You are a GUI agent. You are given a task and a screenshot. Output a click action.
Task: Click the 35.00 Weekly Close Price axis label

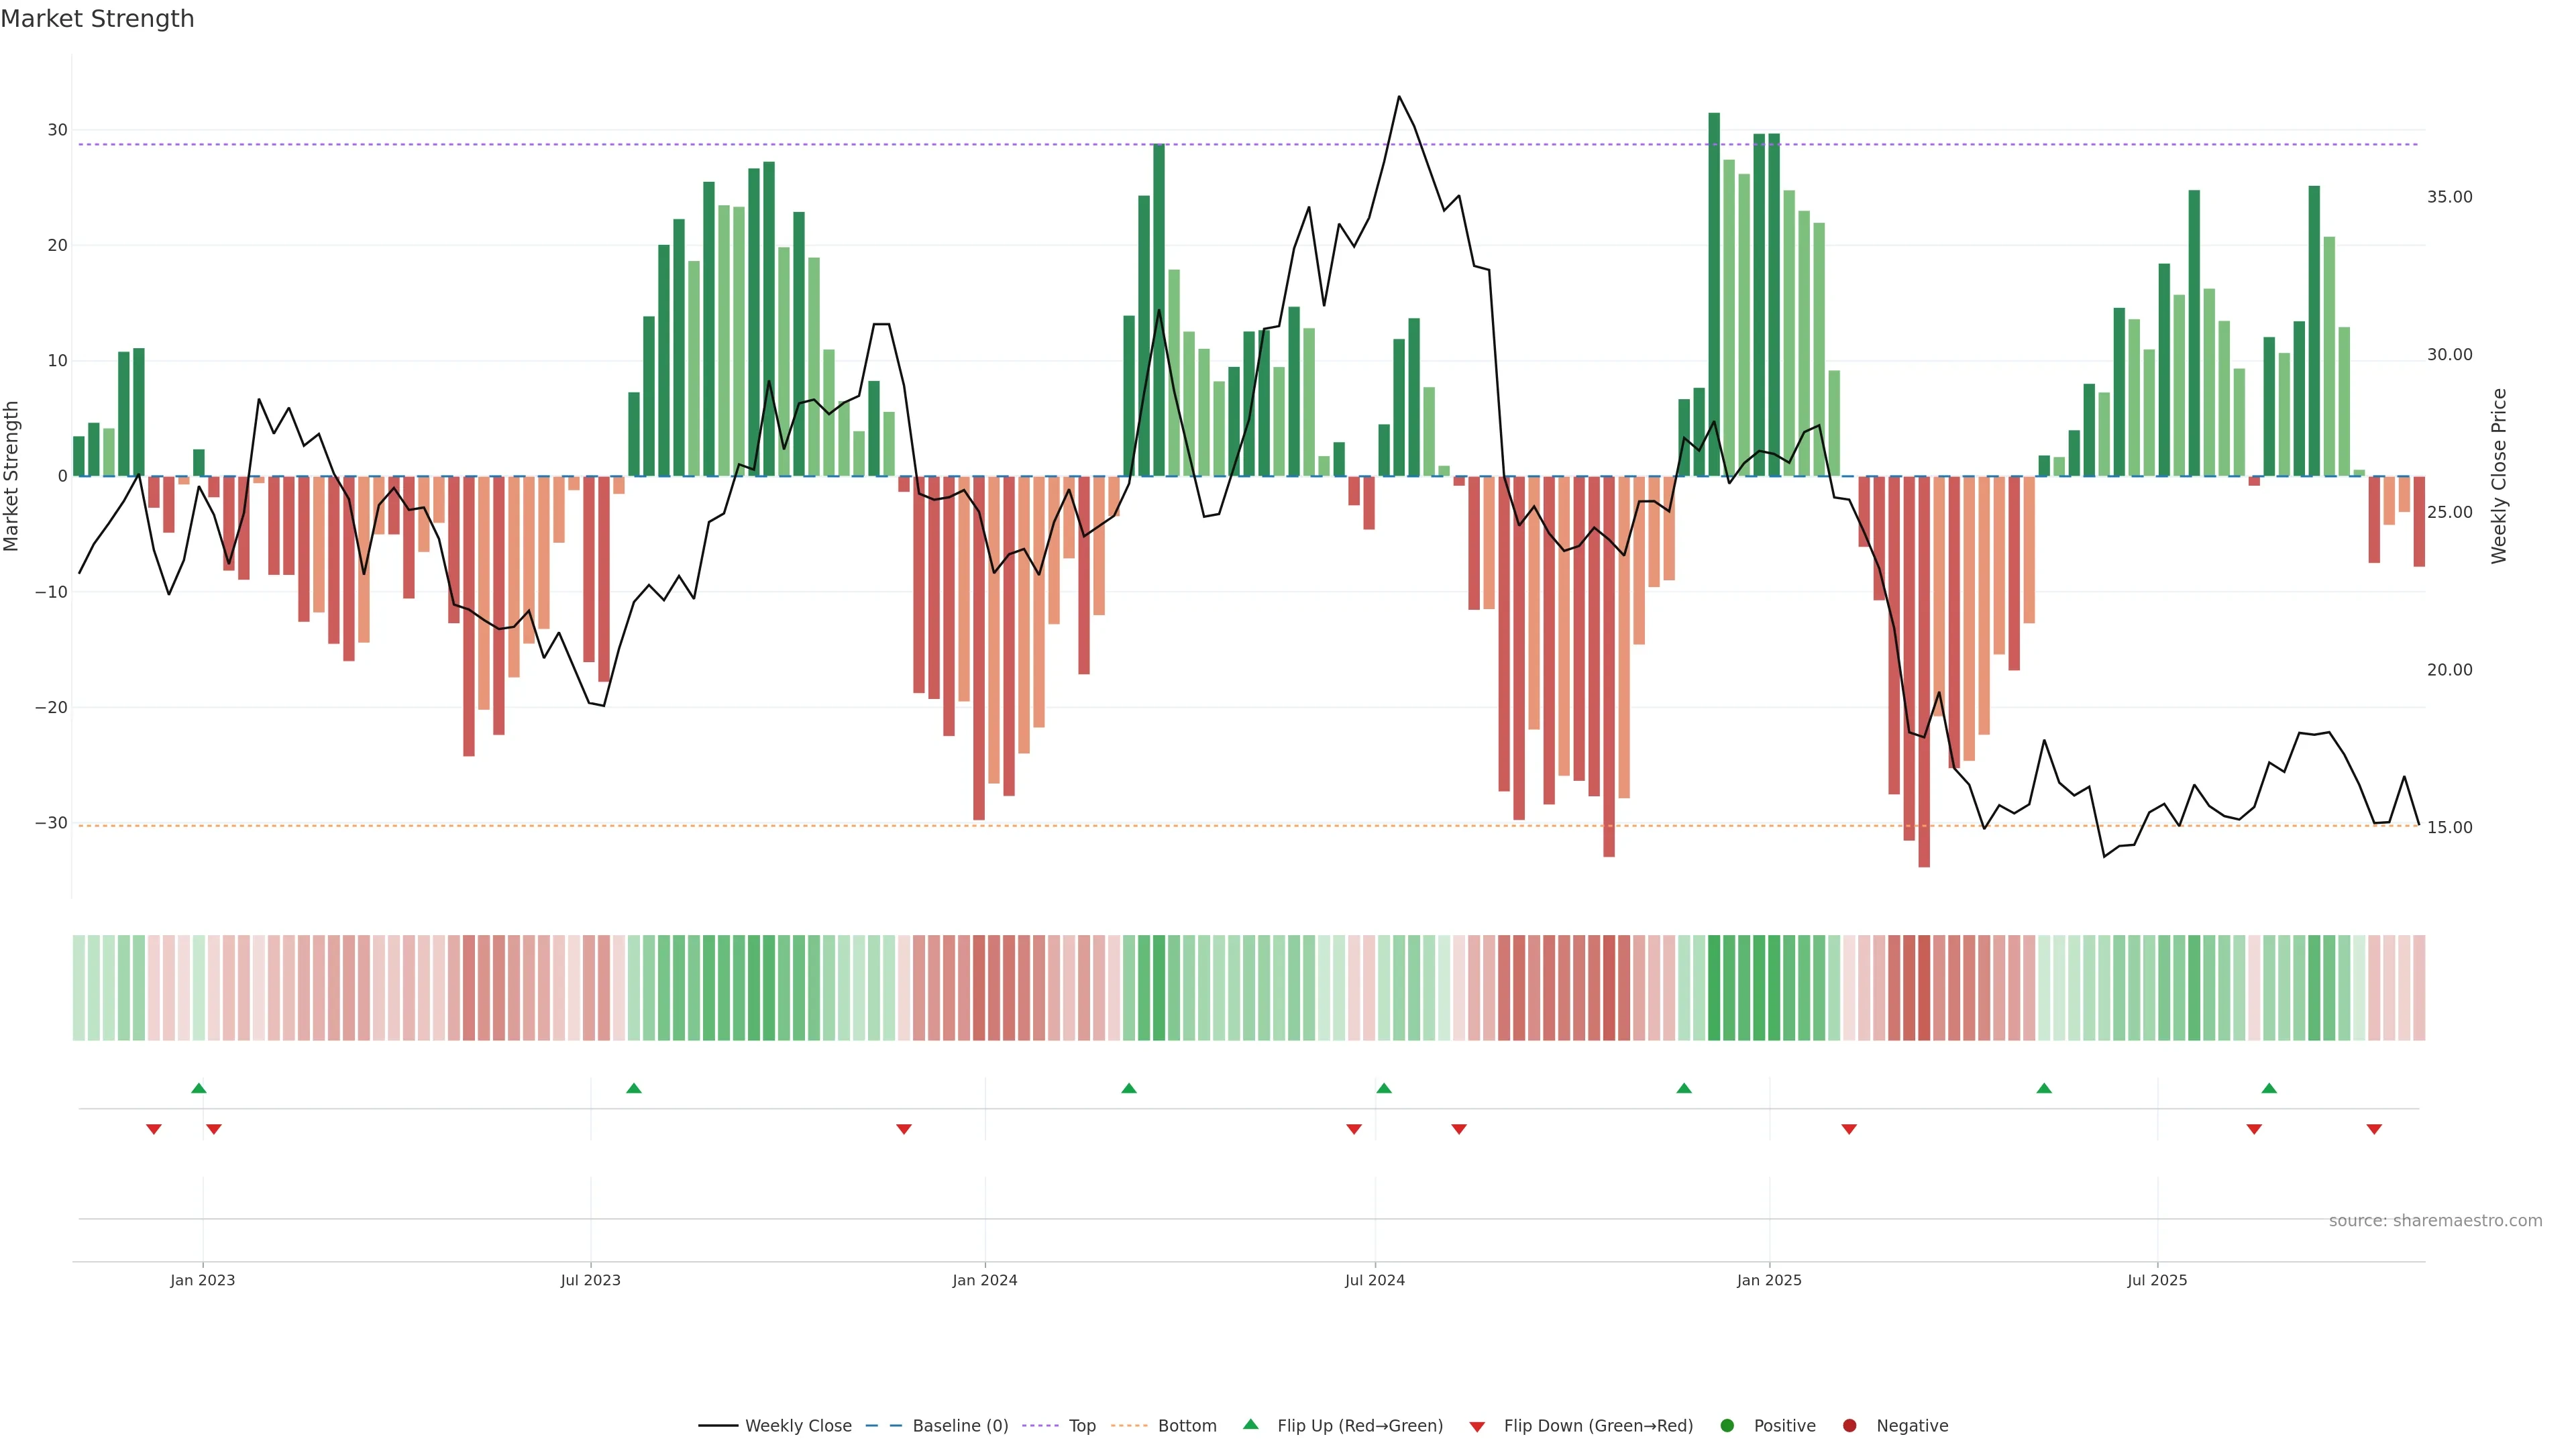click(x=2449, y=197)
